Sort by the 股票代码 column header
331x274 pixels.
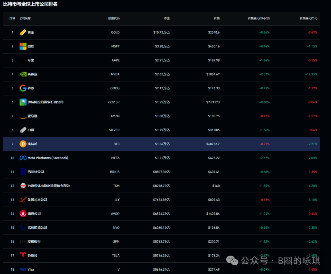click(114, 18)
